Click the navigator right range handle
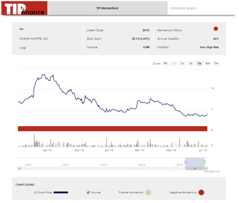 tap(204, 162)
